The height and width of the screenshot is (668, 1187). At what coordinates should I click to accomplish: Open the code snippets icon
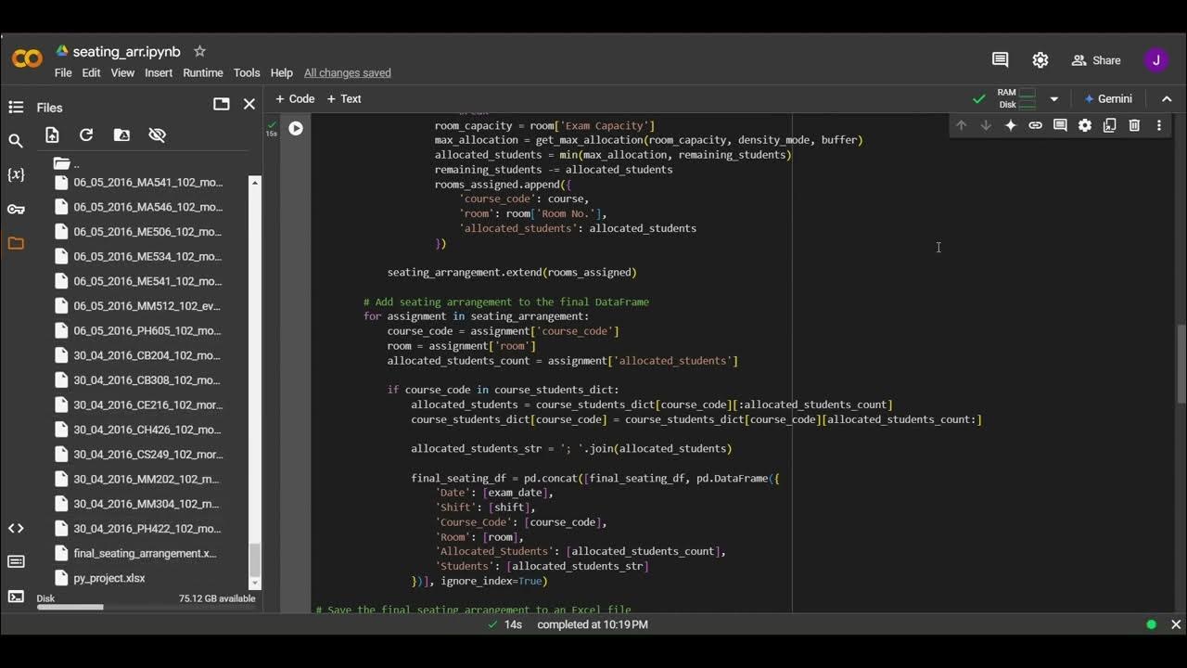click(16, 528)
